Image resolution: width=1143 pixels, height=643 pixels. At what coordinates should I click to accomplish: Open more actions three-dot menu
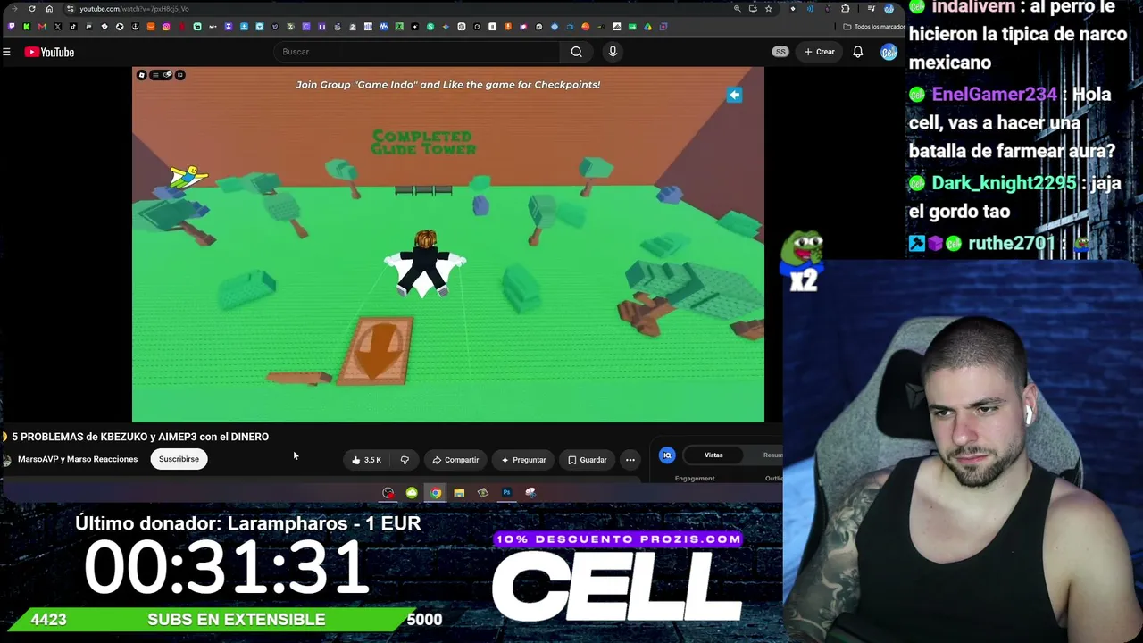click(x=630, y=460)
